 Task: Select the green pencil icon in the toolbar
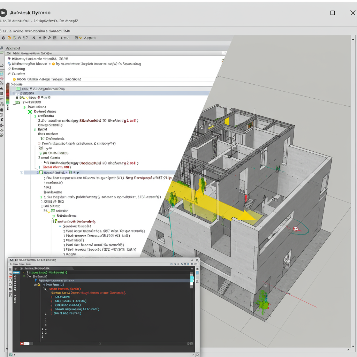(x=14, y=38)
